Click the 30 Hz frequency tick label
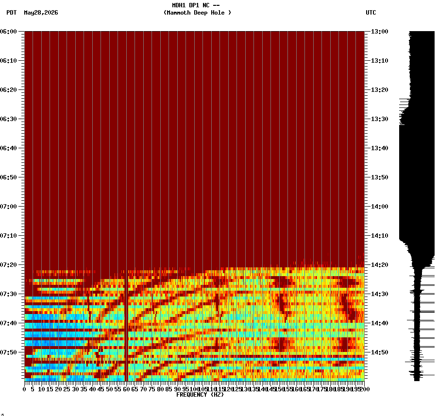This screenshot has height=420, width=438. 75,389
